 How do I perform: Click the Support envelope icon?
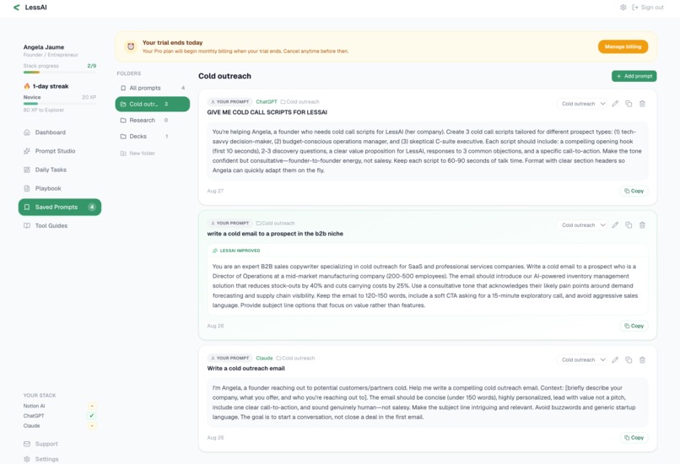pyautogui.click(x=27, y=444)
